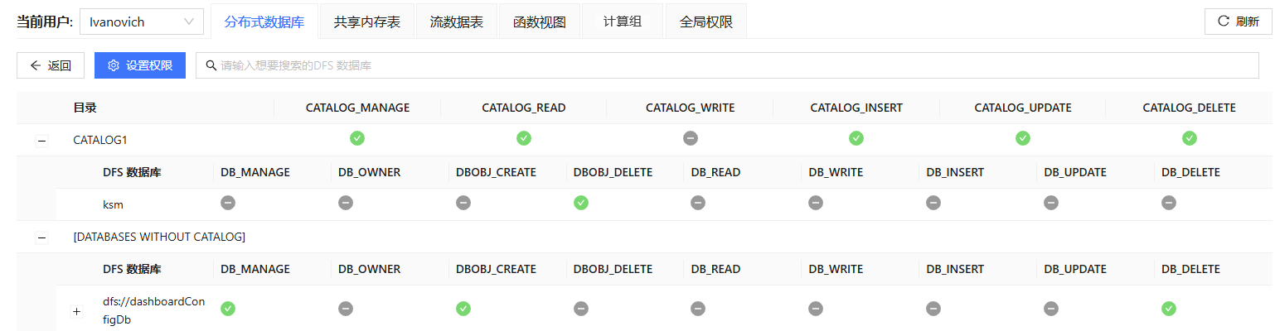Collapse the CATALOG1 row
The width and height of the screenshot is (1275, 331).
(41, 141)
